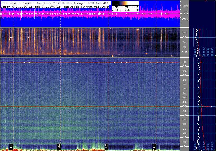The width and height of the screenshot is (216, 151).
Task: Click the 16:00 time marker
Action: pyautogui.click(x=59, y=146)
